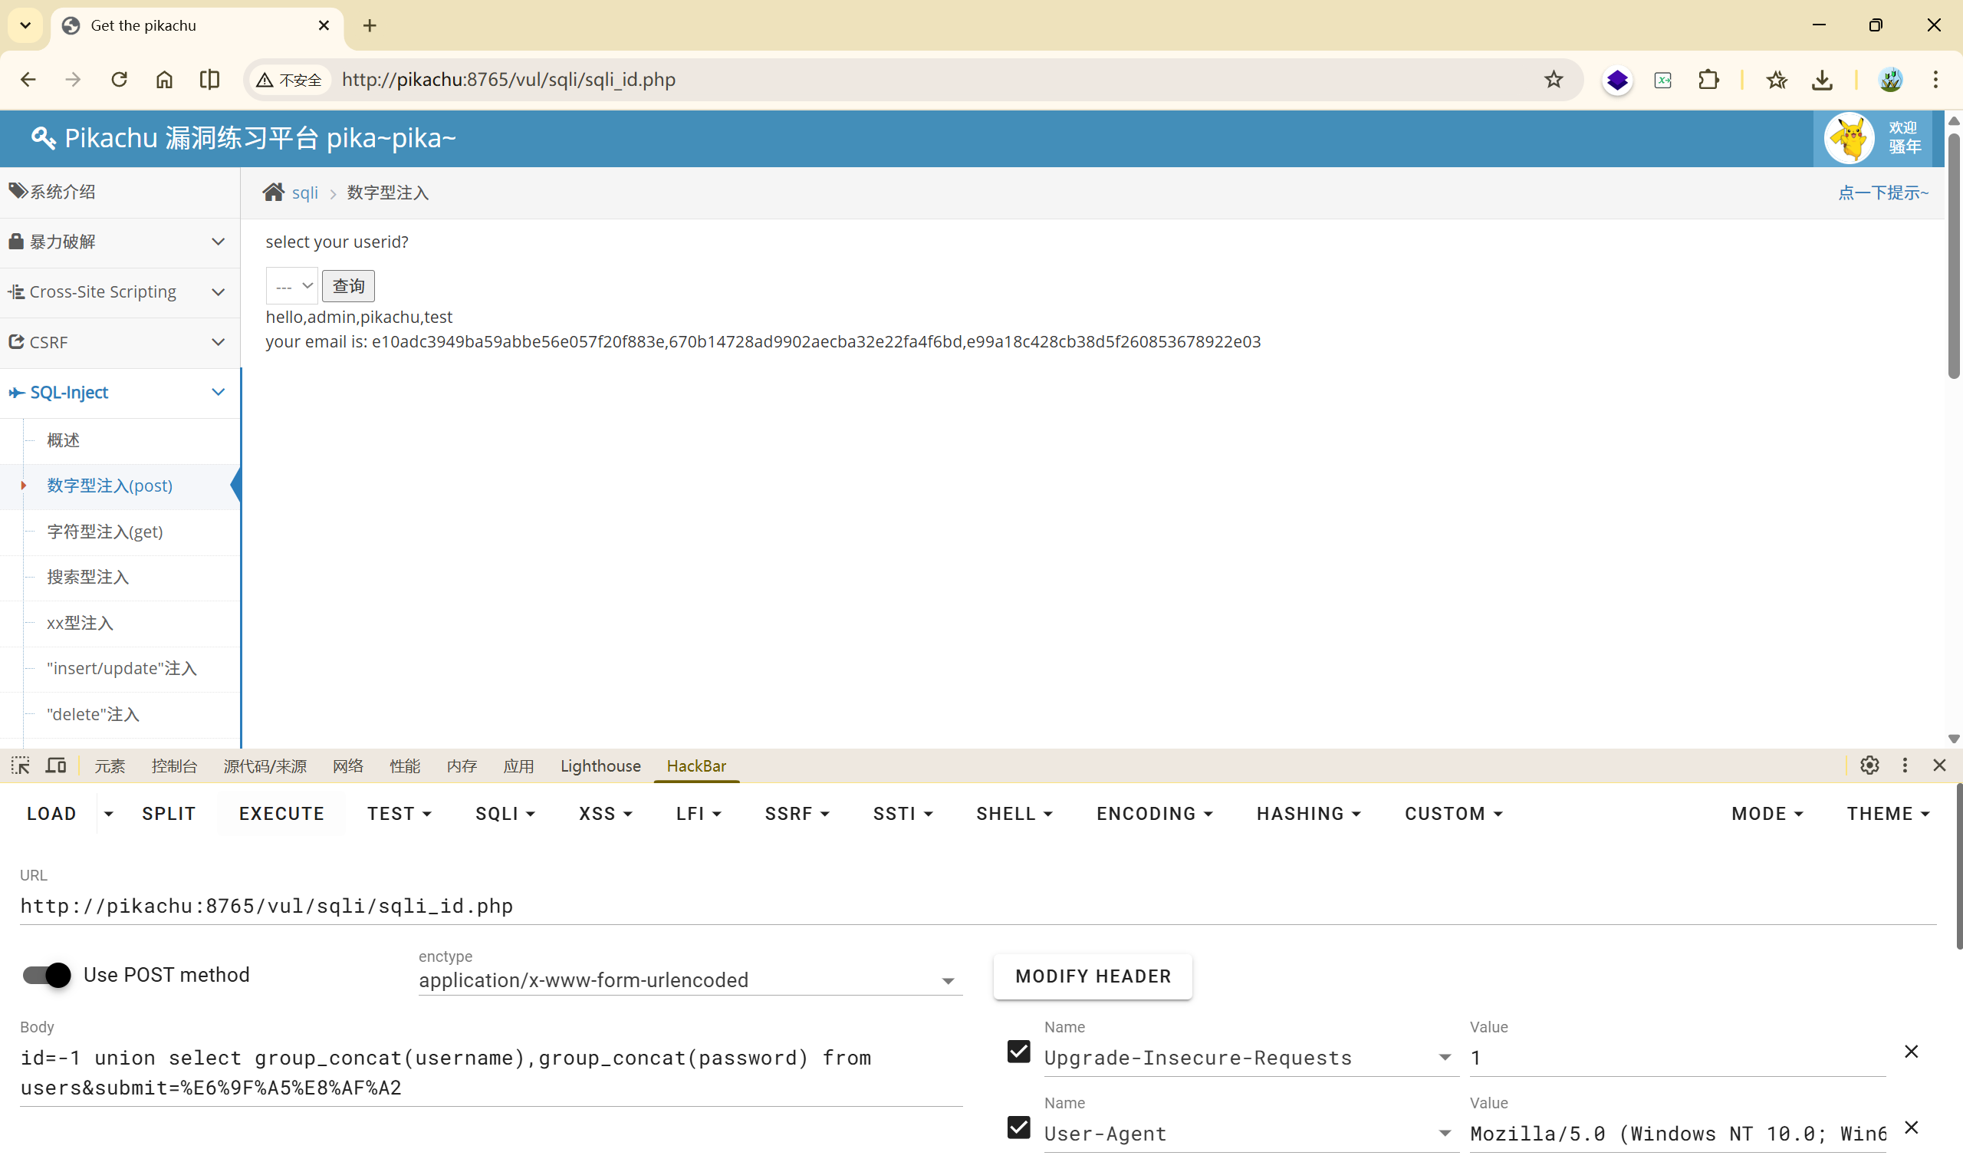Click the DevTools inspect element icon
Screen dimensions: 1963x1172
(x=21, y=765)
